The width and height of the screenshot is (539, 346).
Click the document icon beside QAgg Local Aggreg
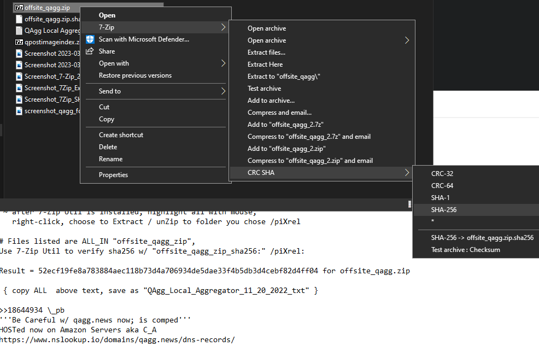click(x=19, y=31)
